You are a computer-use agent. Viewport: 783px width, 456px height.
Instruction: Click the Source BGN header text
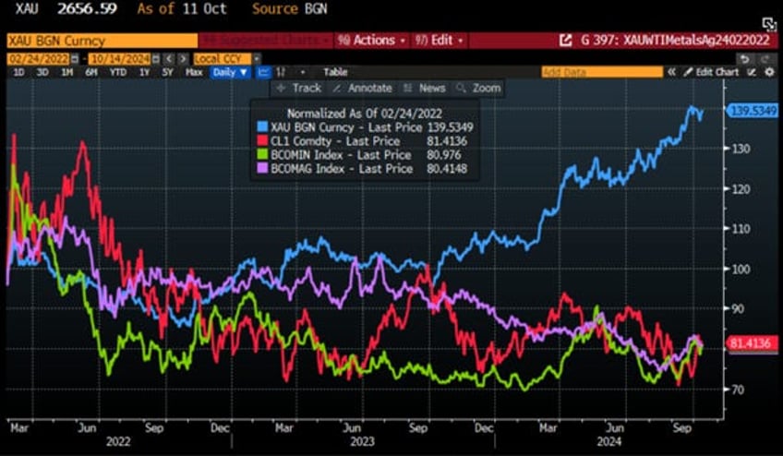click(x=290, y=8)
